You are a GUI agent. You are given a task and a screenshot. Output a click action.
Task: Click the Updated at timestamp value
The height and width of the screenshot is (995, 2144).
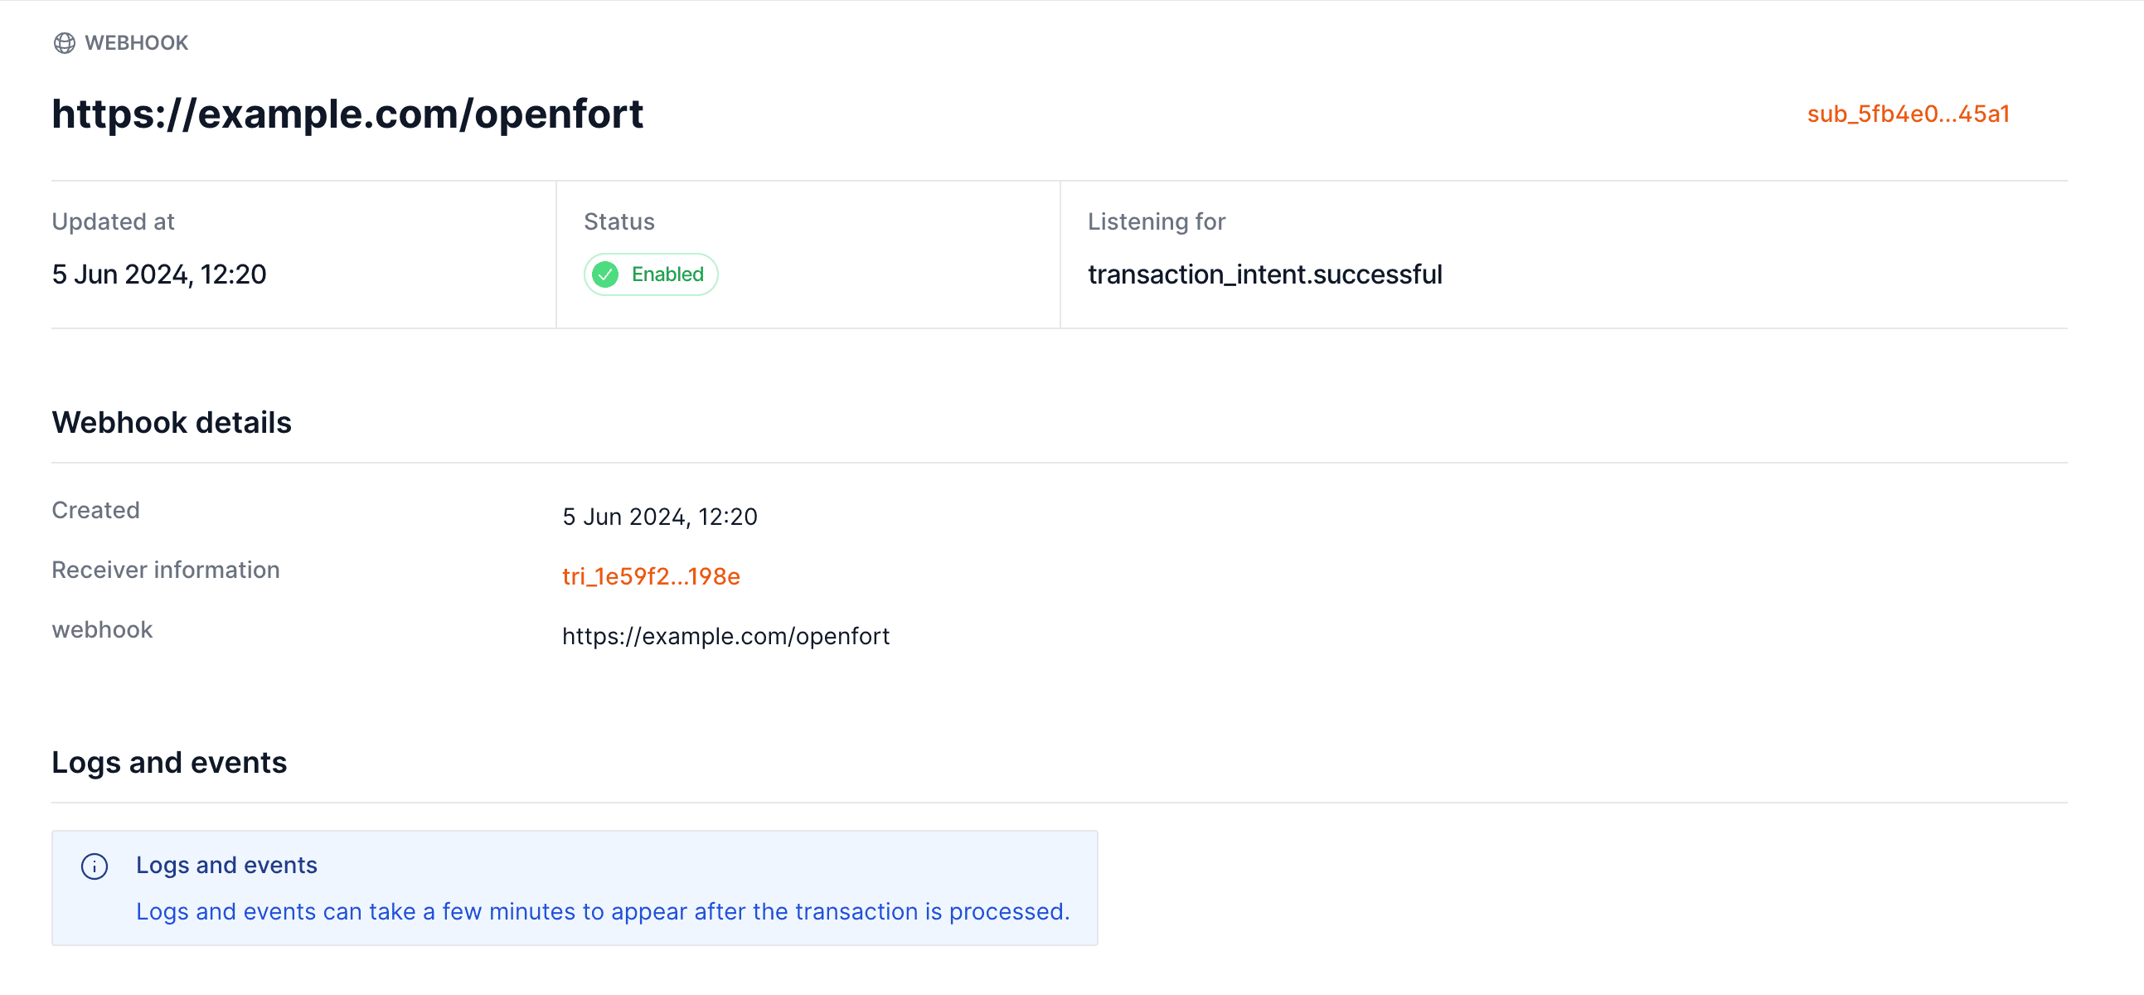(159, 274)
